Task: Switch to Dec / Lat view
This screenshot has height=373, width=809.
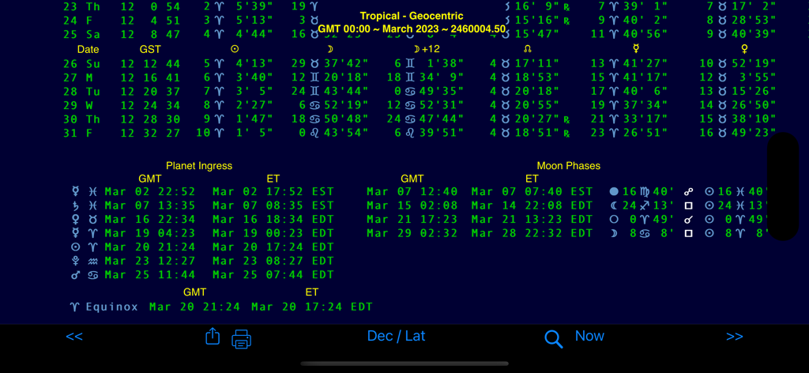Action: tap(396, 337)
